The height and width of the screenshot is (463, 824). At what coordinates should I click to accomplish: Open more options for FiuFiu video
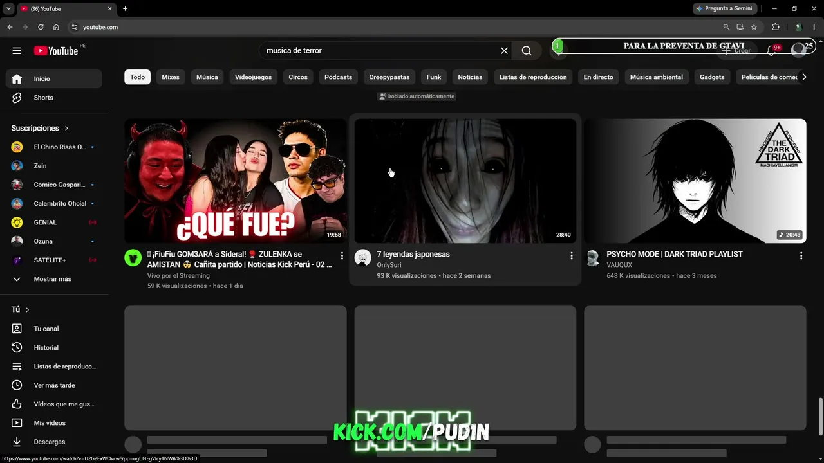[342, 256]
